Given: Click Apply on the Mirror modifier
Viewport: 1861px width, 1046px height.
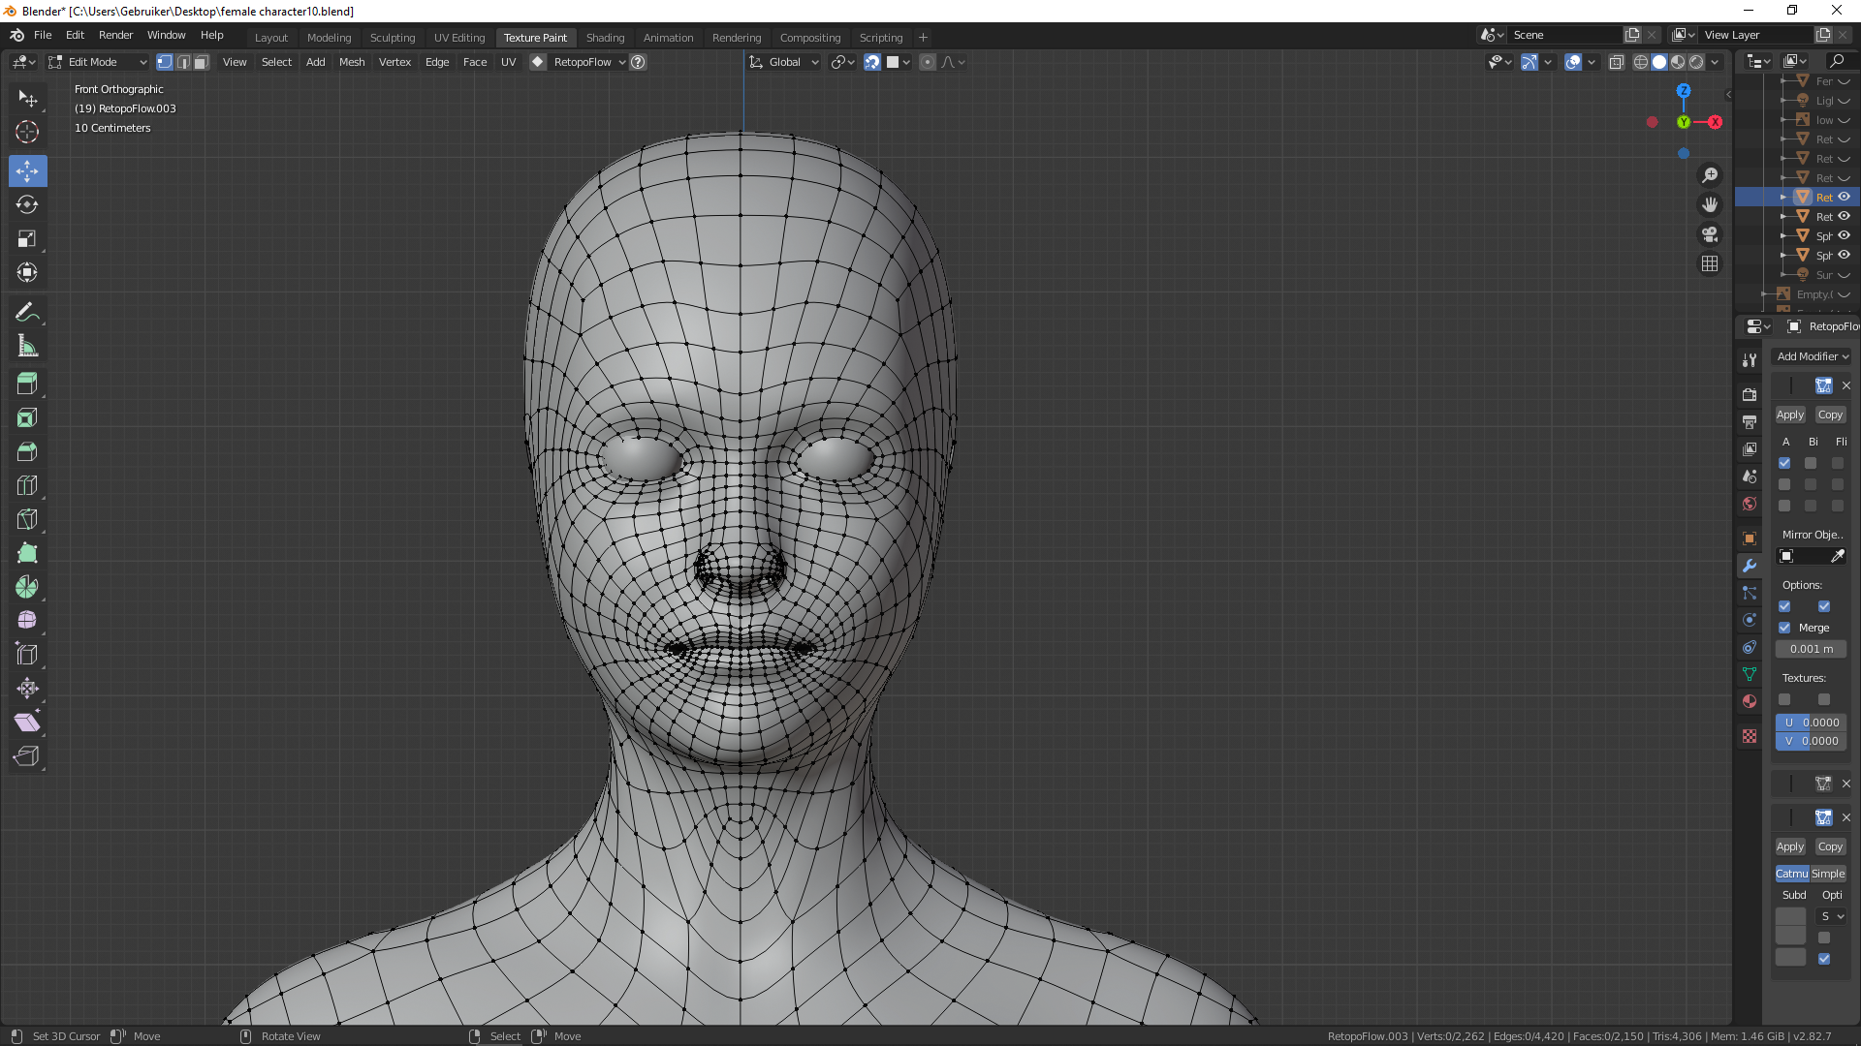Looking at the screenshot, I should coord(1789,415).
